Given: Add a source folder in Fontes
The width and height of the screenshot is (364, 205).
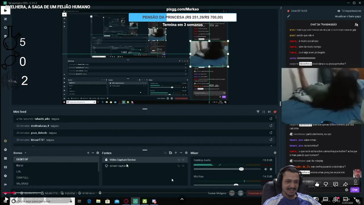Looking at the screenshot, I should pos(170,153).
